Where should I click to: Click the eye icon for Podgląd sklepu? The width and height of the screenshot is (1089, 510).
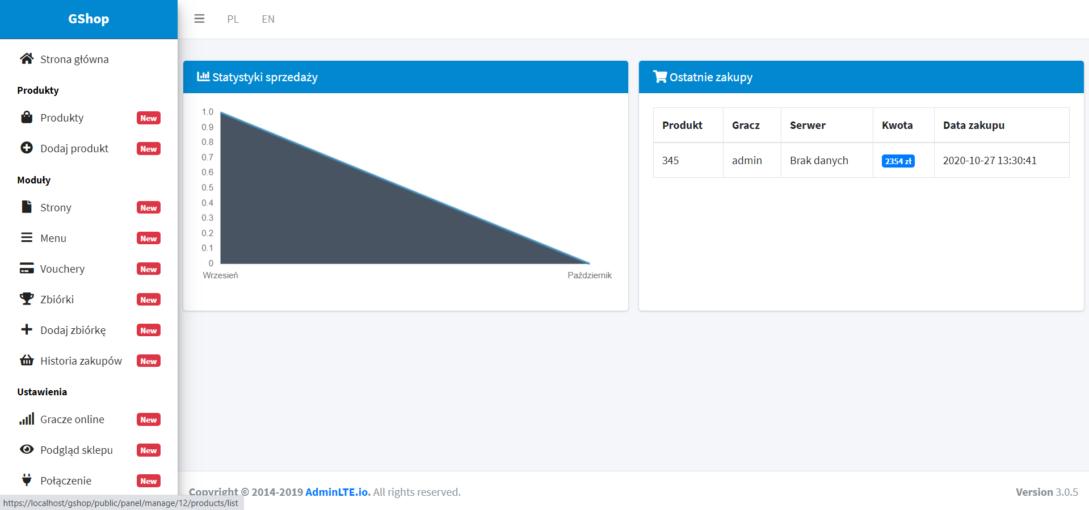pyautogui.click(x=27, y=449)
